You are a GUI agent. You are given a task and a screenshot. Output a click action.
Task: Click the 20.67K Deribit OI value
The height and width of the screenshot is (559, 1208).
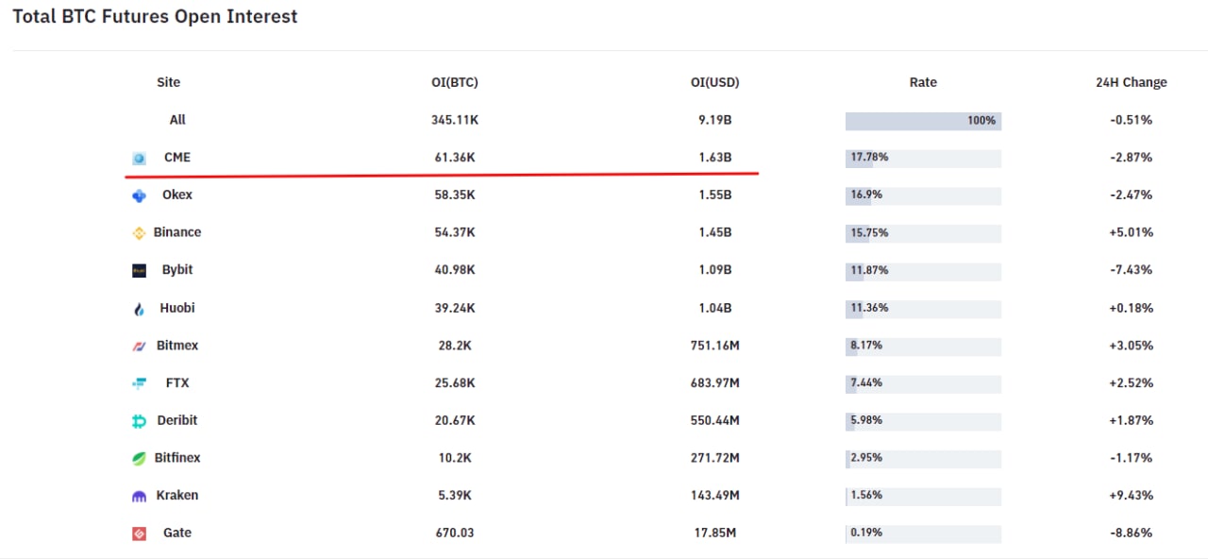tap(454, 420)
